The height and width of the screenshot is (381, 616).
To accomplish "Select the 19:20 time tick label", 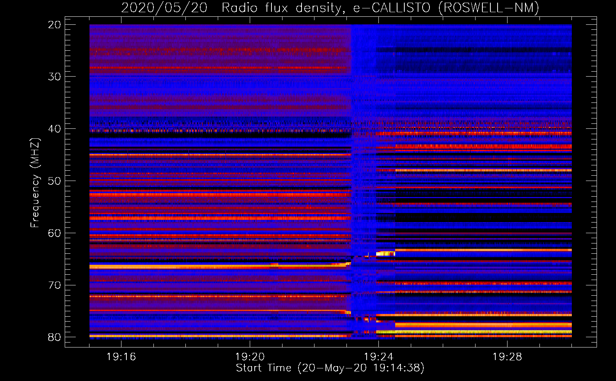I will coord(250,357).
